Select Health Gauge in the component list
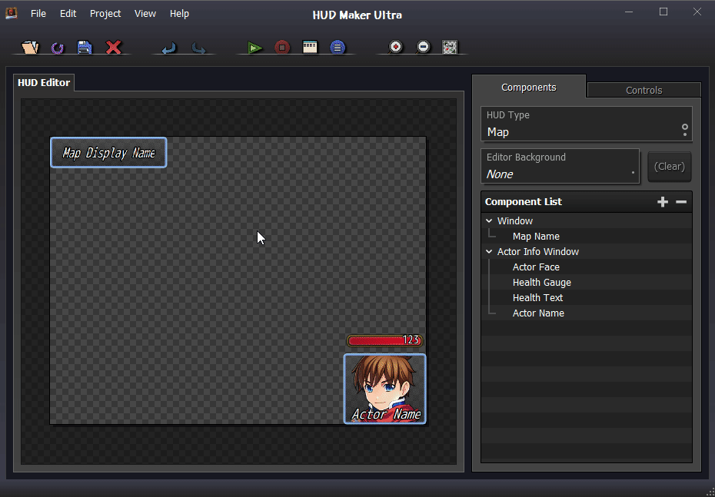The image size is (715, 497). coord(541,283)
